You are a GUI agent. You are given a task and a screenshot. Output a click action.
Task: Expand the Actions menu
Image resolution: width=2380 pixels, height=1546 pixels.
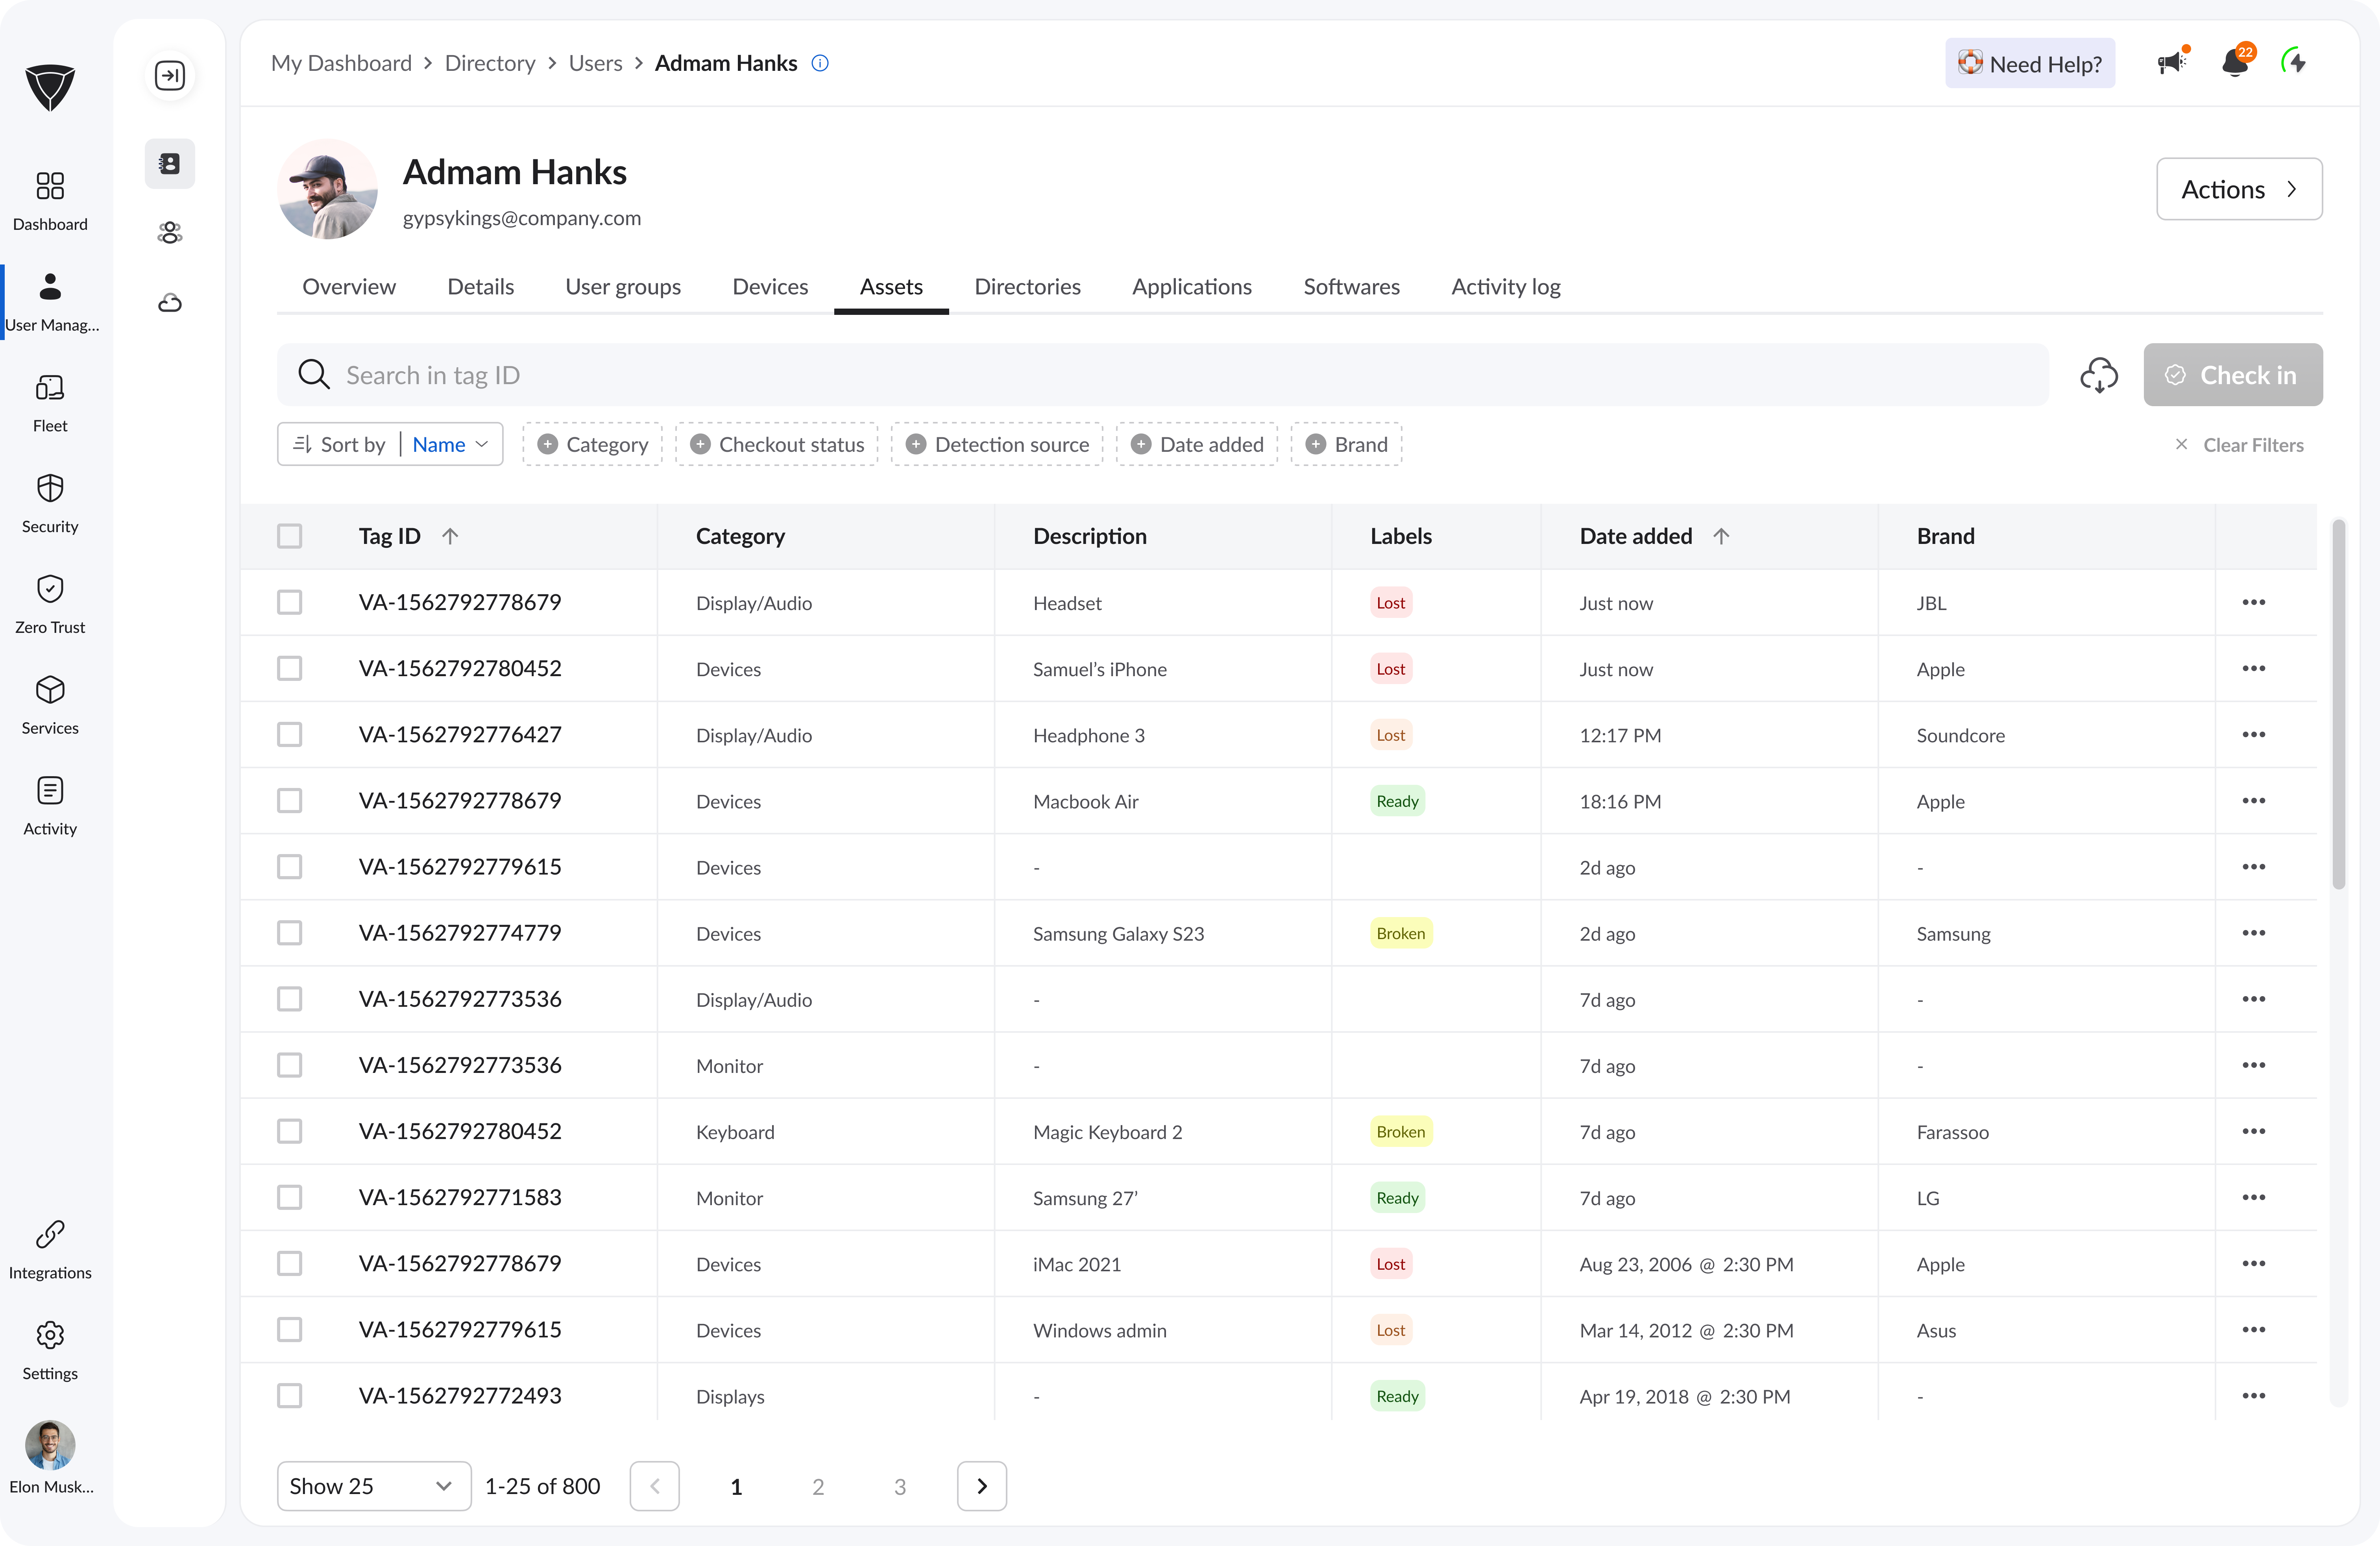pos(2239,189)
